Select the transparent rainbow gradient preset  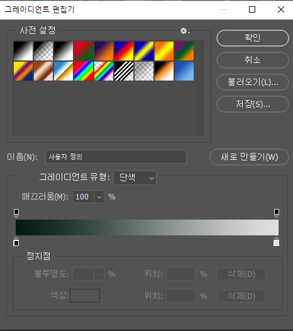pos(104,71)
